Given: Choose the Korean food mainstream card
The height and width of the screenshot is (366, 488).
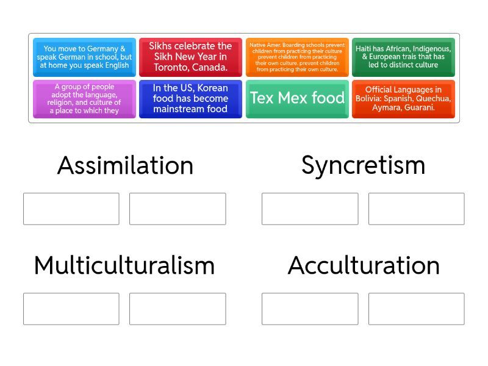Looking at the screenshot, I should 190,99.
